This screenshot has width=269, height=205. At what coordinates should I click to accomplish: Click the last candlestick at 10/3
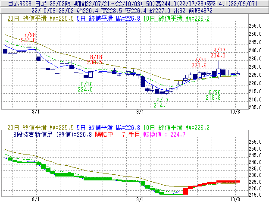click(x=238, y=74)
